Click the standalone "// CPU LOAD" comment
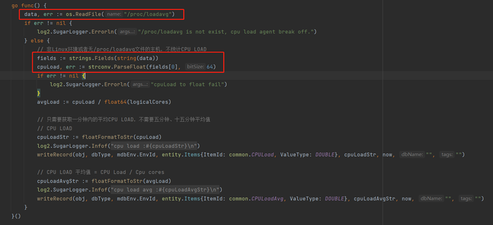Image resolution: width=493 pixels, height=225 pixels. tap(55, 129)
